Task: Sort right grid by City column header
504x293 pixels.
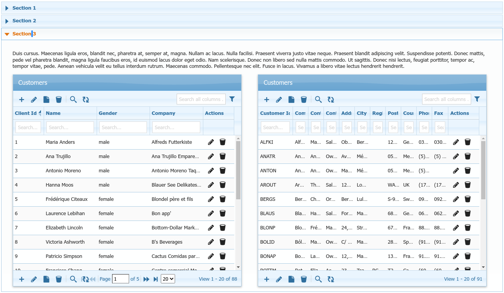Action: coord(362,113)
